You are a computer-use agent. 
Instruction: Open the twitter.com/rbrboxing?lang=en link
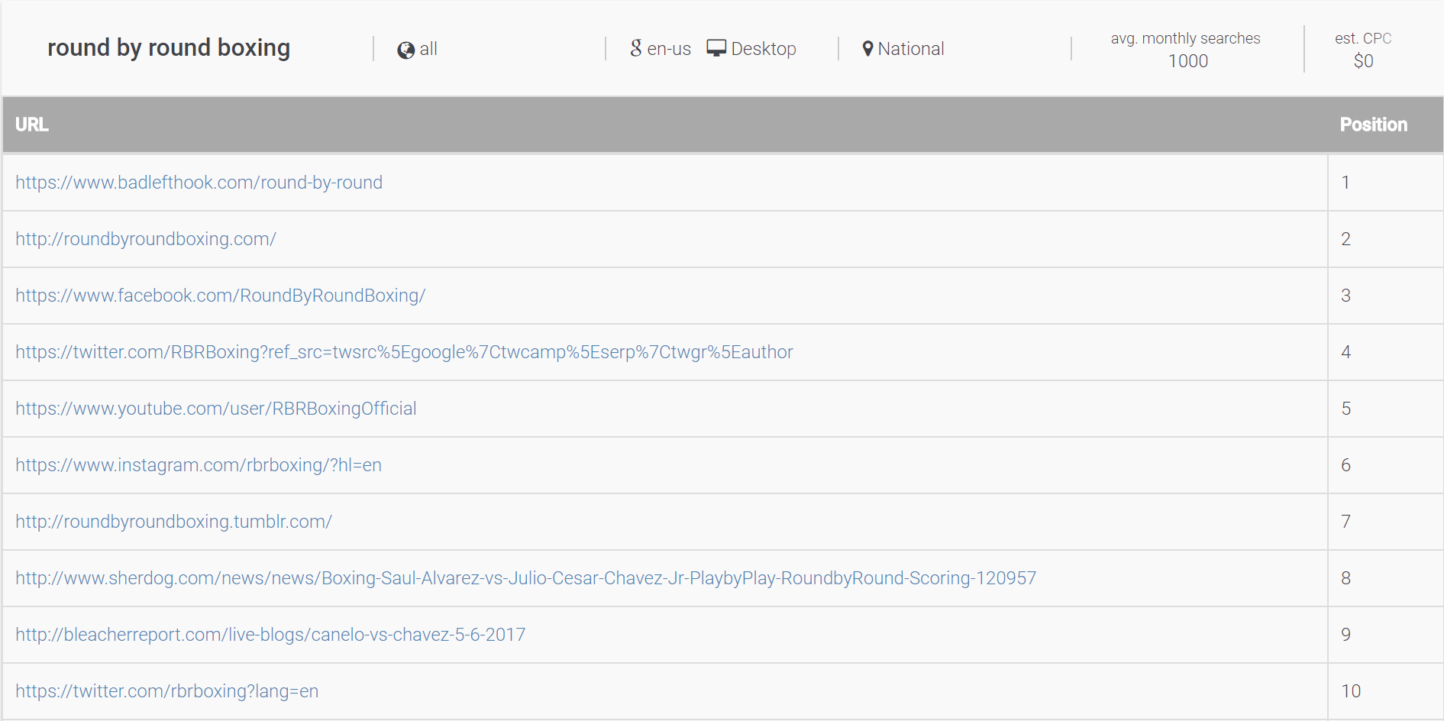(x=166, y=691)
